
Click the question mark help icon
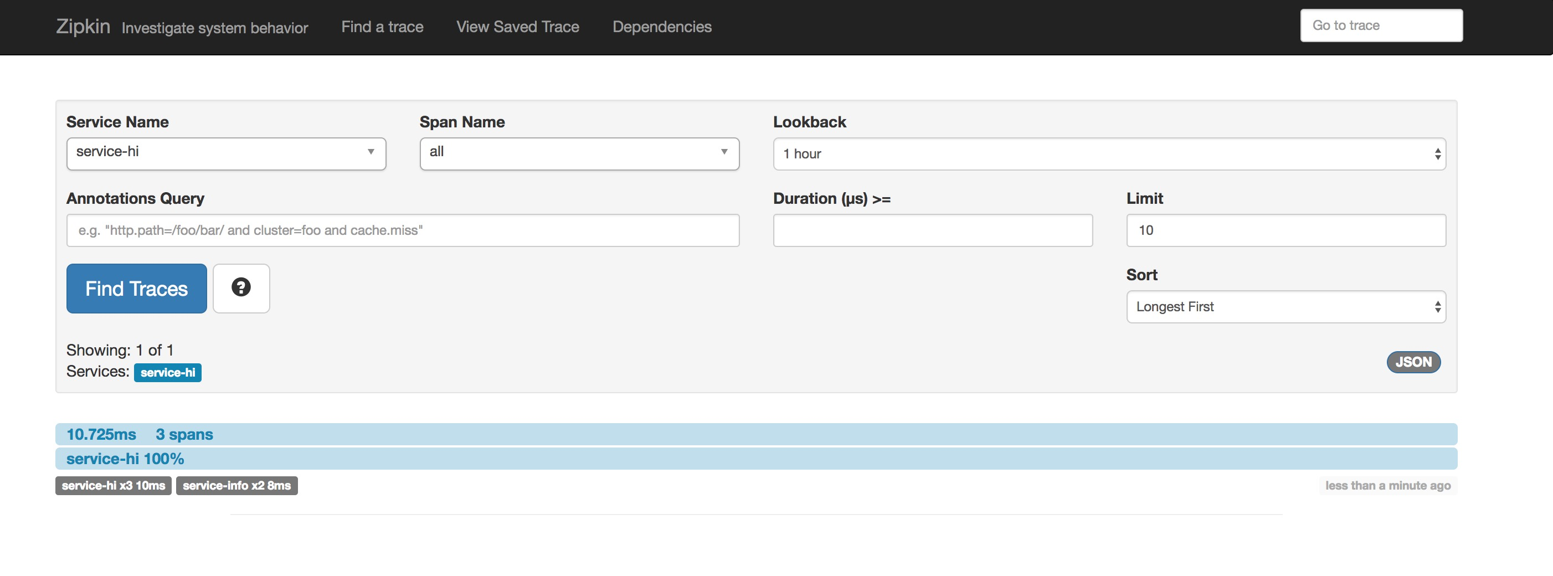pyautogui.click(x=241, y=287)
